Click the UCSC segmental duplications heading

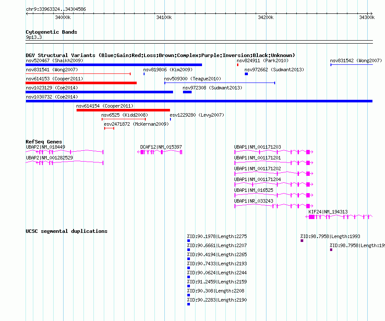[67, 231]
